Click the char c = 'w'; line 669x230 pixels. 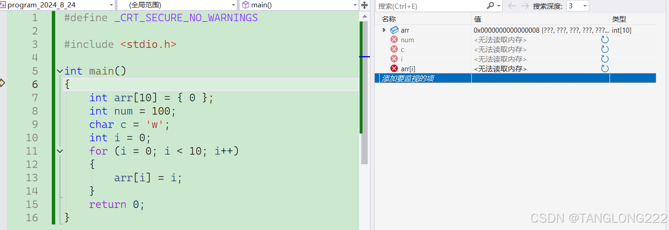(129, 125)
